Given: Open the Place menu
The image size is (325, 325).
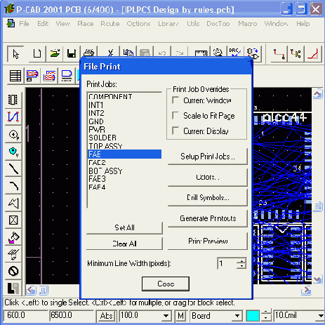Looking at the screenshot, I should point(86,24).
